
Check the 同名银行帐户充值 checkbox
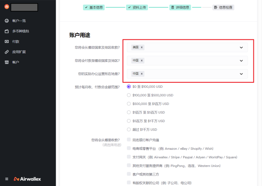(129, 140)
